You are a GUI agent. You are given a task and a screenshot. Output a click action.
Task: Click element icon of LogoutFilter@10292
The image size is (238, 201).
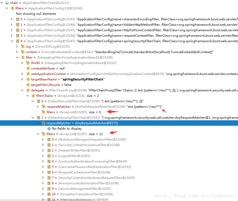click(49, 156)
